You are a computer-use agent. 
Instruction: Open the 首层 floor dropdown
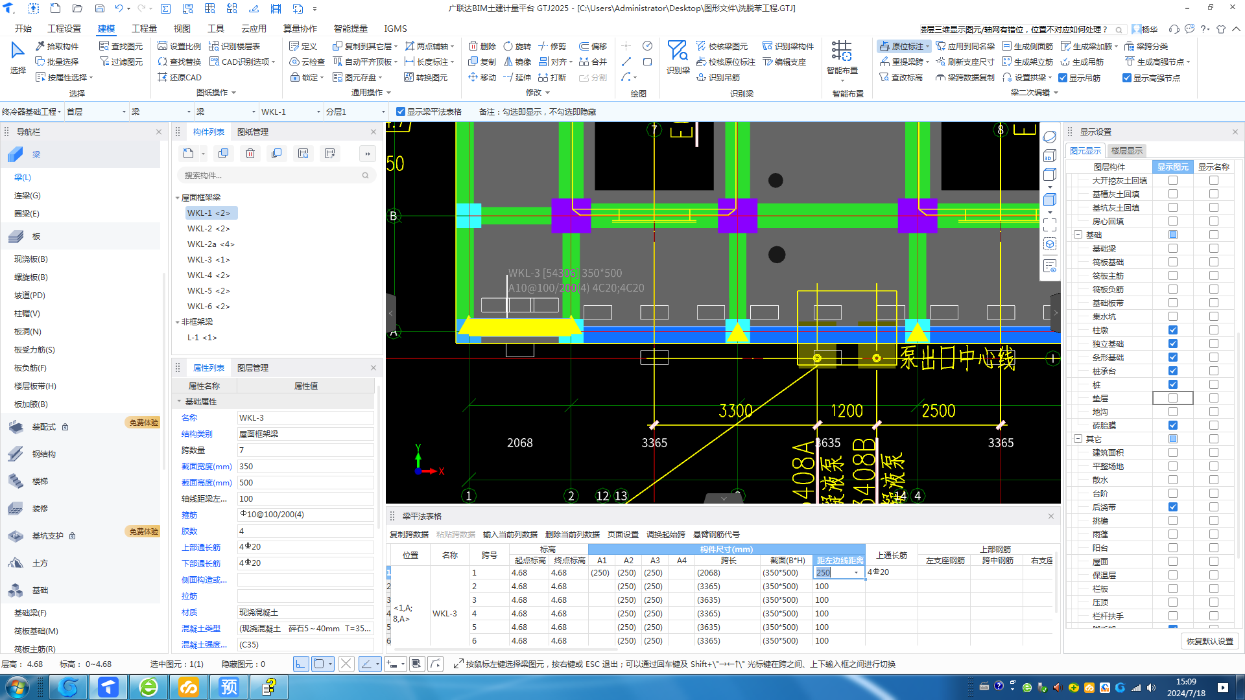pos(96,111)
